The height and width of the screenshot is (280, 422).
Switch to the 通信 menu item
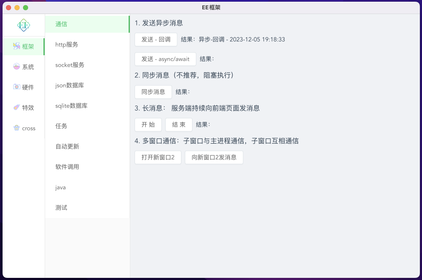tap(61, 24)
